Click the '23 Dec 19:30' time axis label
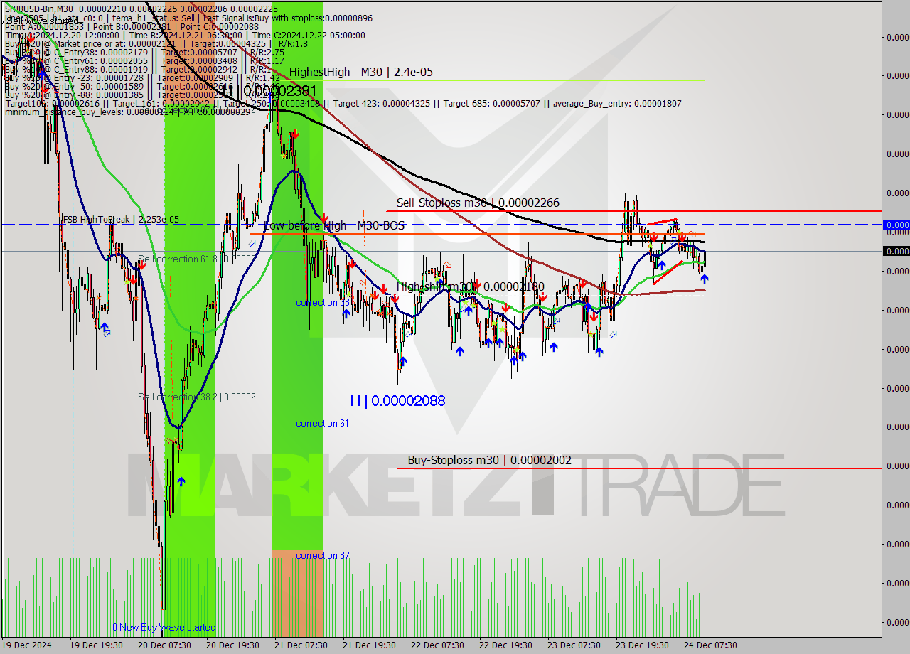The image size is (910, 654). pyautogui.click(x=642, y=645)
